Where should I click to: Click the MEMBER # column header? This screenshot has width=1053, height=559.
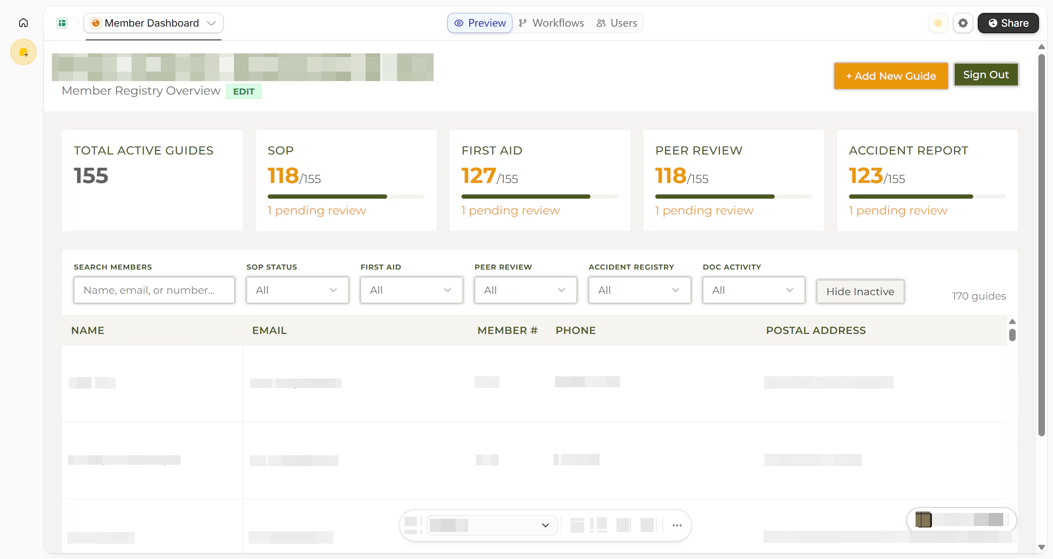tap(507, 330)
